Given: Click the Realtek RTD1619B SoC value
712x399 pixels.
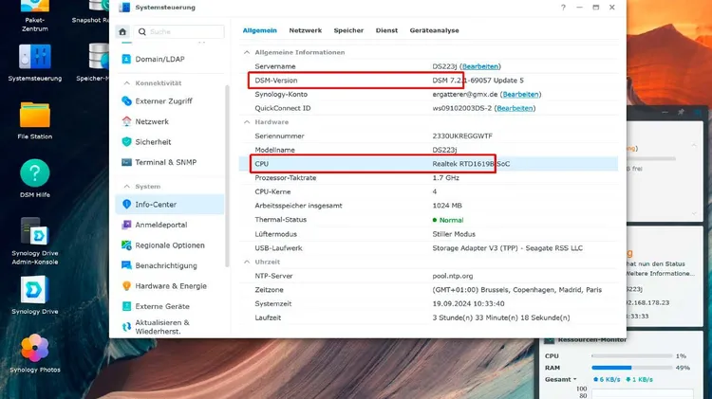Looking at the screenshot, I should [471, 164].
